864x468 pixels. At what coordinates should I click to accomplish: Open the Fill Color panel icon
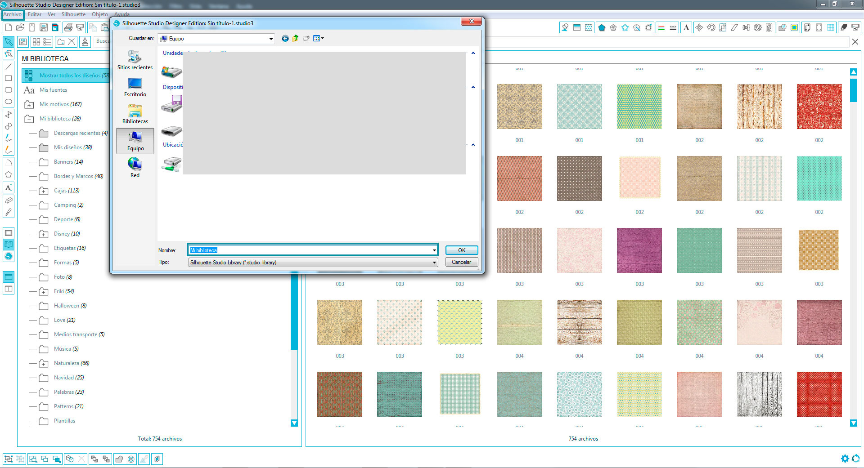pyautogui.click(x=565, y=27)
